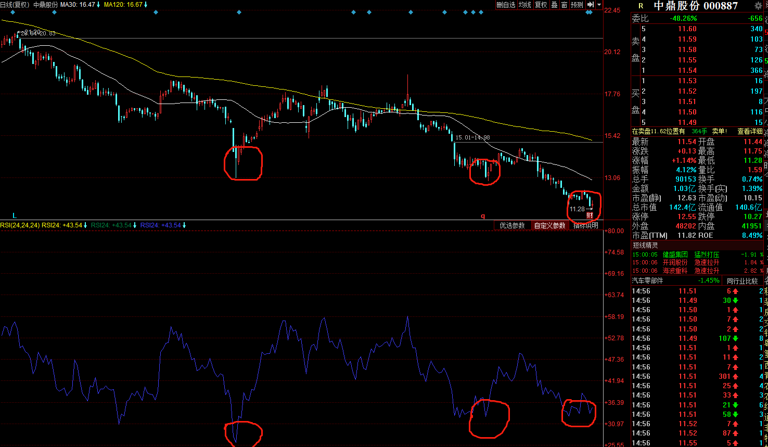Click the 中鼎股份 000887 stock title
This screenshot has height=447, width=768.
click(x=696, y=6)
